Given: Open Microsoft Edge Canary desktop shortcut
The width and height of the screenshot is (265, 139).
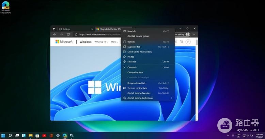Looking at the screenshot, I should click(x=5, y=7).
